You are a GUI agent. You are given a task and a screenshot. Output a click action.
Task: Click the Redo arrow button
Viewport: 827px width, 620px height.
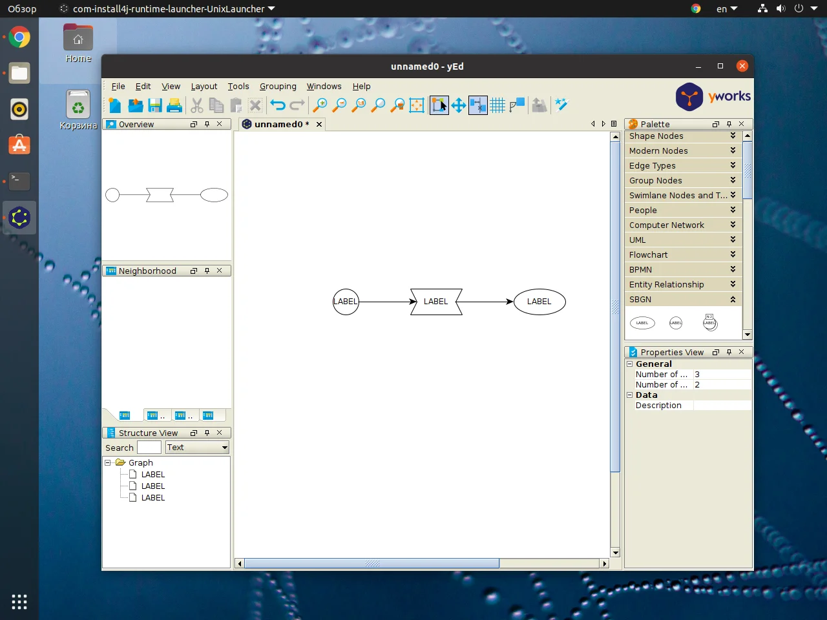coord(297,105)
